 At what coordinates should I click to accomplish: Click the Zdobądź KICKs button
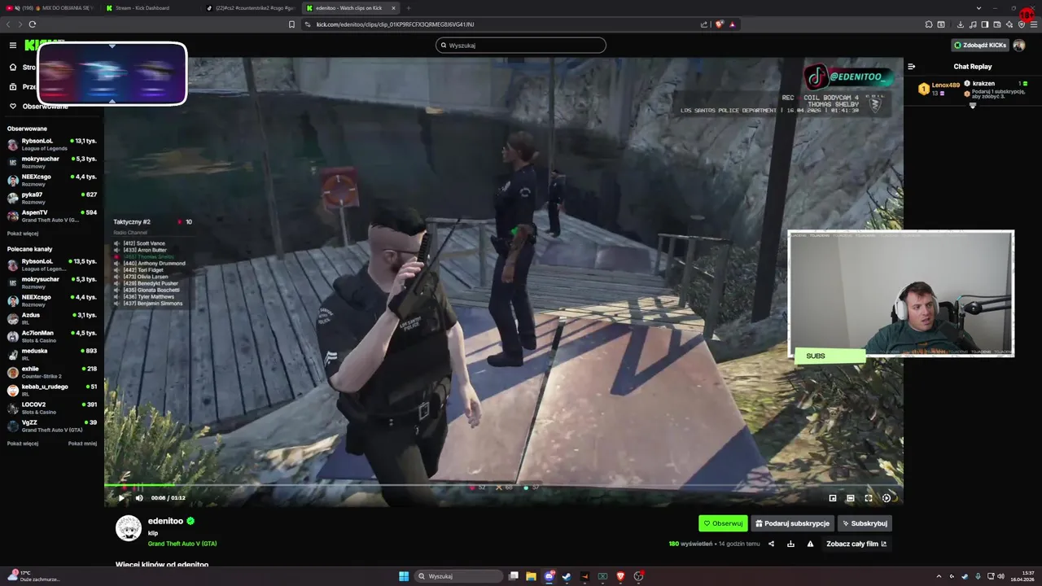point(980,46)
